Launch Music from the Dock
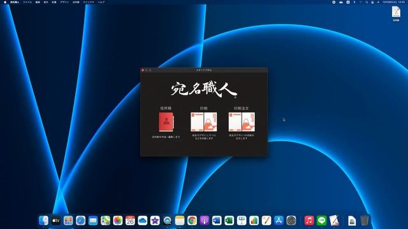Screen dimensions: 408x229 coord(309,221)
